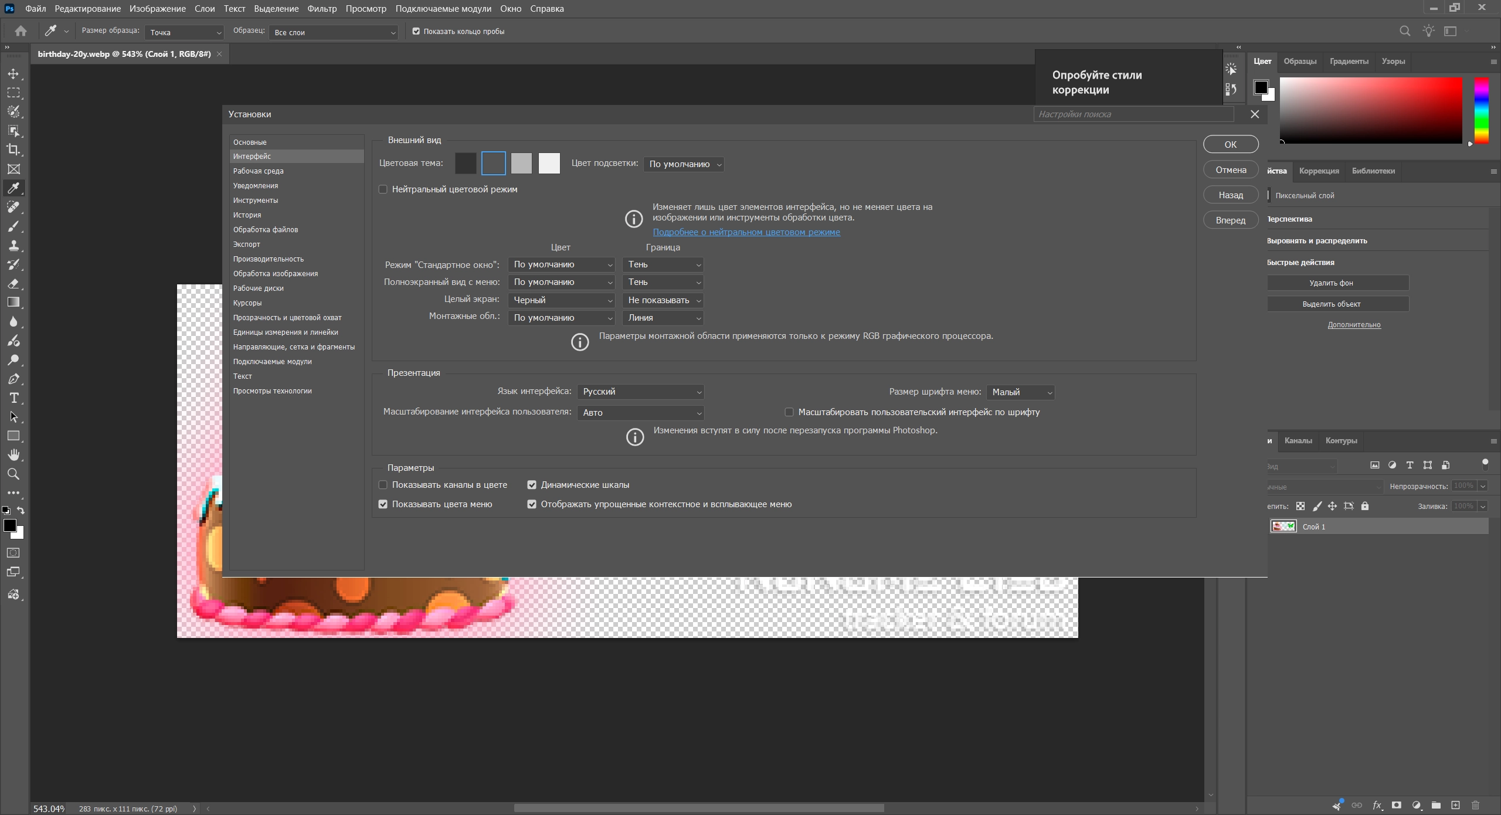This screenshot has width=1501, height=815.
Task: Select the Frame tool
Action: [13, 169]
